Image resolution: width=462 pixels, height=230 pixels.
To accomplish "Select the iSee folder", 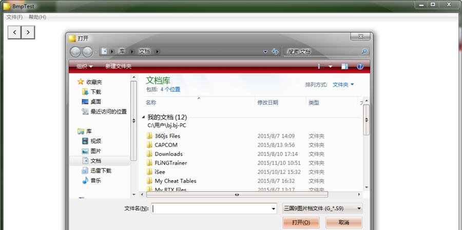I will (160, 172).
